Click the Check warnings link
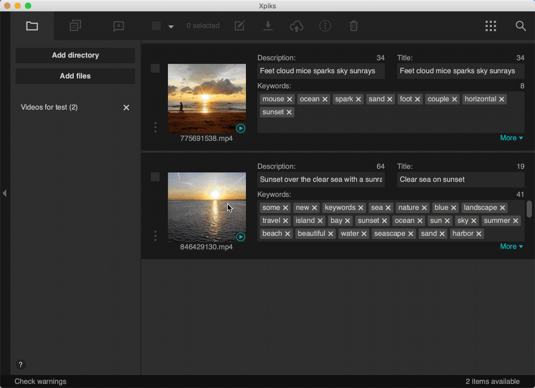 click(41, 381)
